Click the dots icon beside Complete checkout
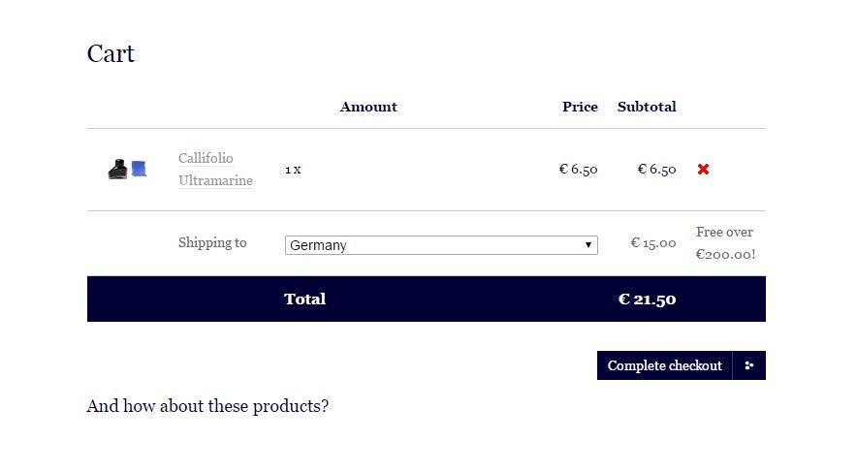857x473 pixels. coord(749,365)
